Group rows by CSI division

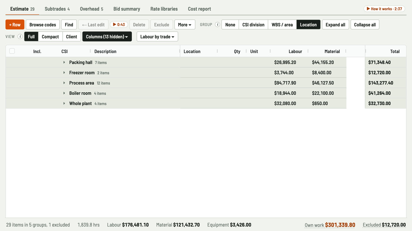[x=253, y=25]
